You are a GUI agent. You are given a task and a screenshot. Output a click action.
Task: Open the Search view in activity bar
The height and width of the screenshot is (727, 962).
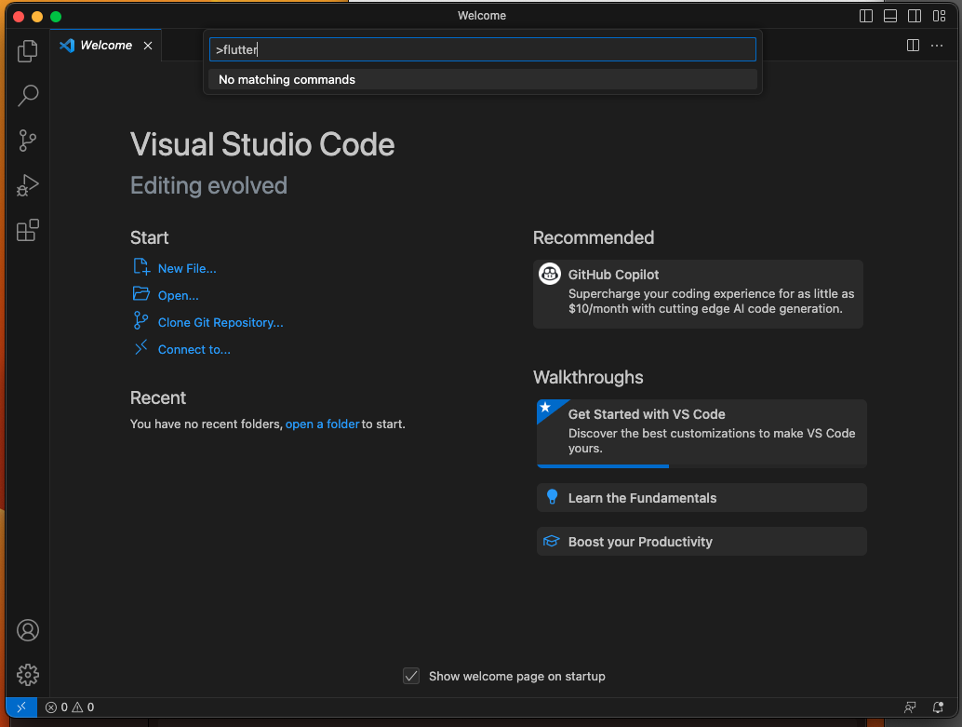click(x=28, y=96)
